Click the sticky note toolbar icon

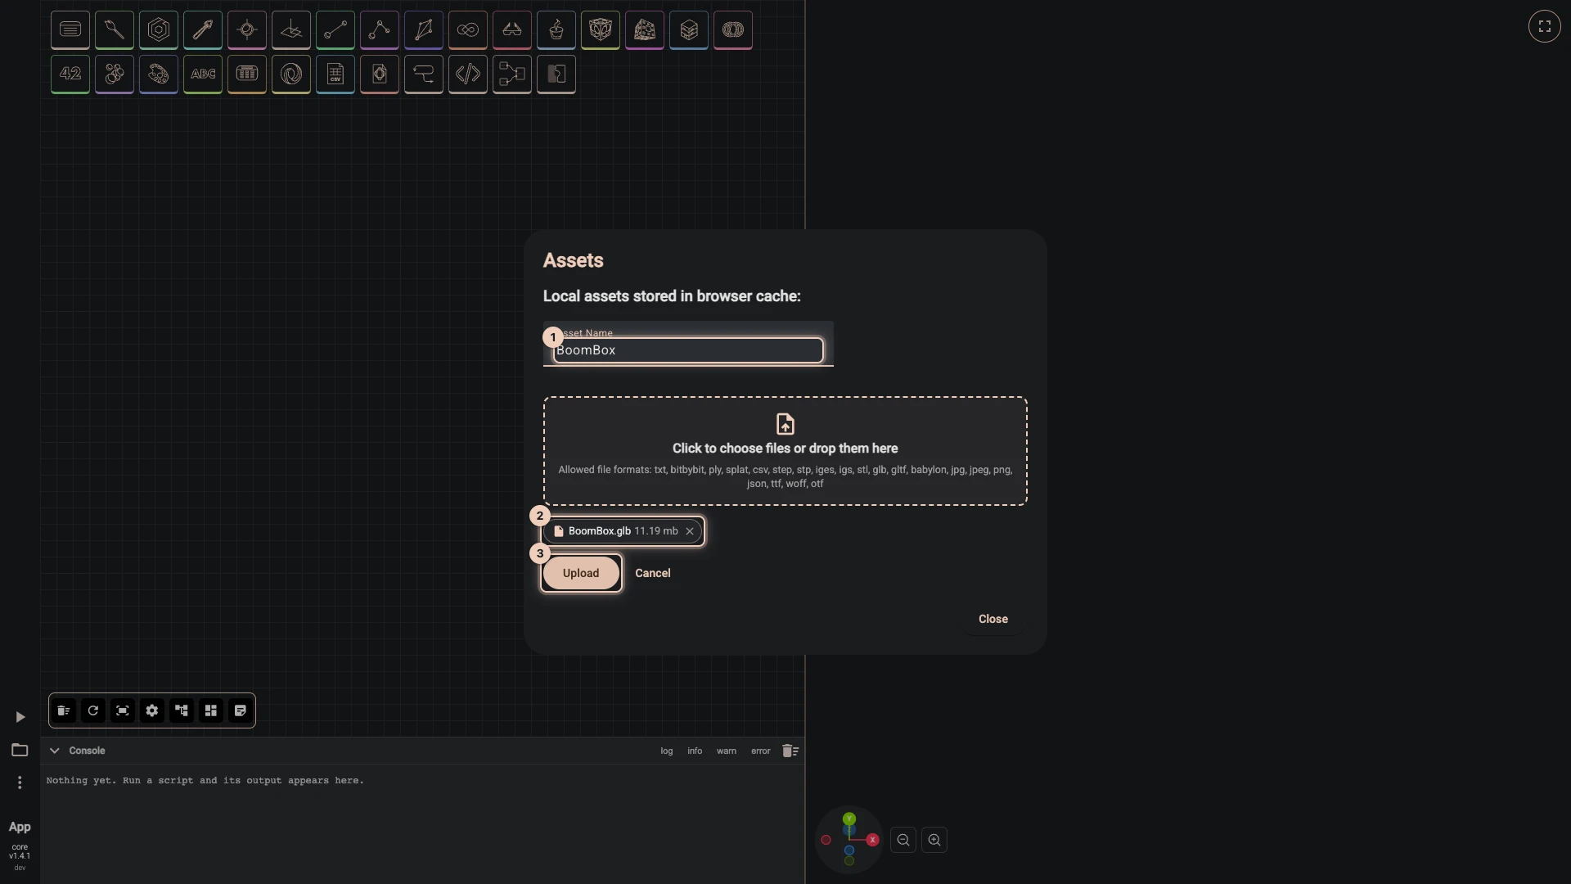tap(241, 710)
